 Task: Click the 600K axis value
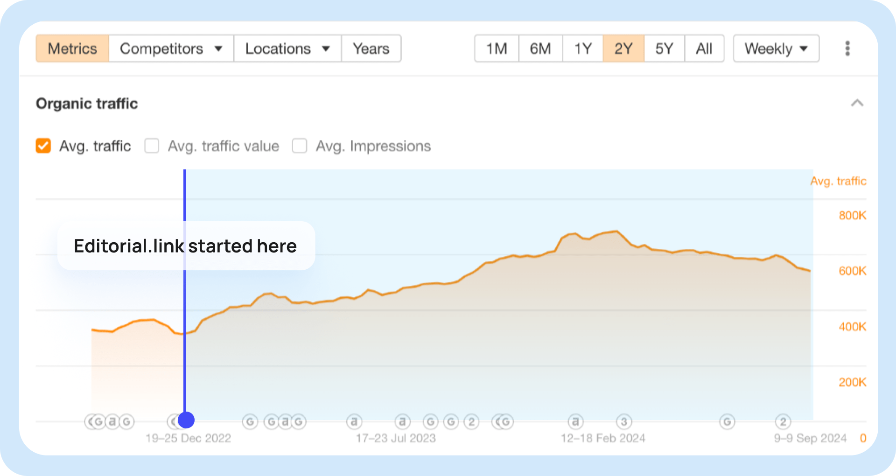[852, 271]
